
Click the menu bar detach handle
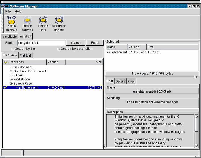(2, 12)
